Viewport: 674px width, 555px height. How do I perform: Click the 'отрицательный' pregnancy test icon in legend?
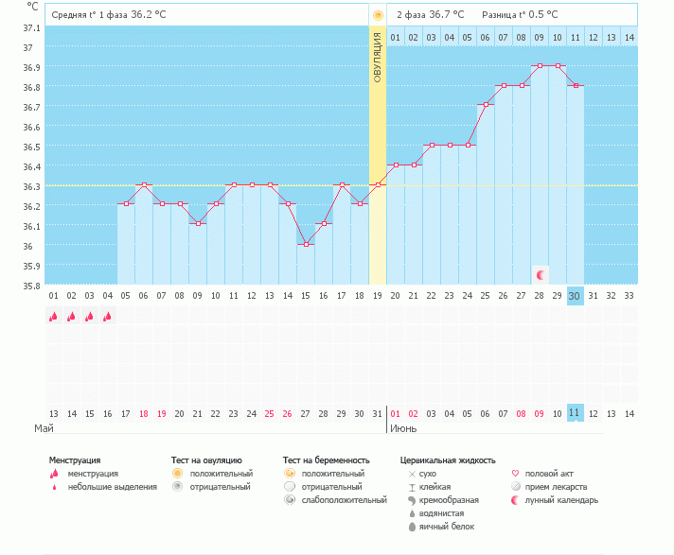click(x=290, y=487)
